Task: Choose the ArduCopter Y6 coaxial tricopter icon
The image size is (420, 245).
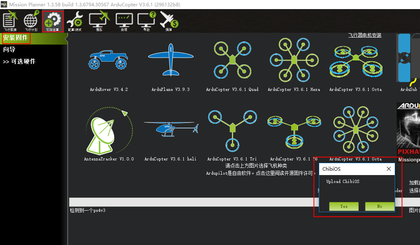Action: (x=294, y=132)
